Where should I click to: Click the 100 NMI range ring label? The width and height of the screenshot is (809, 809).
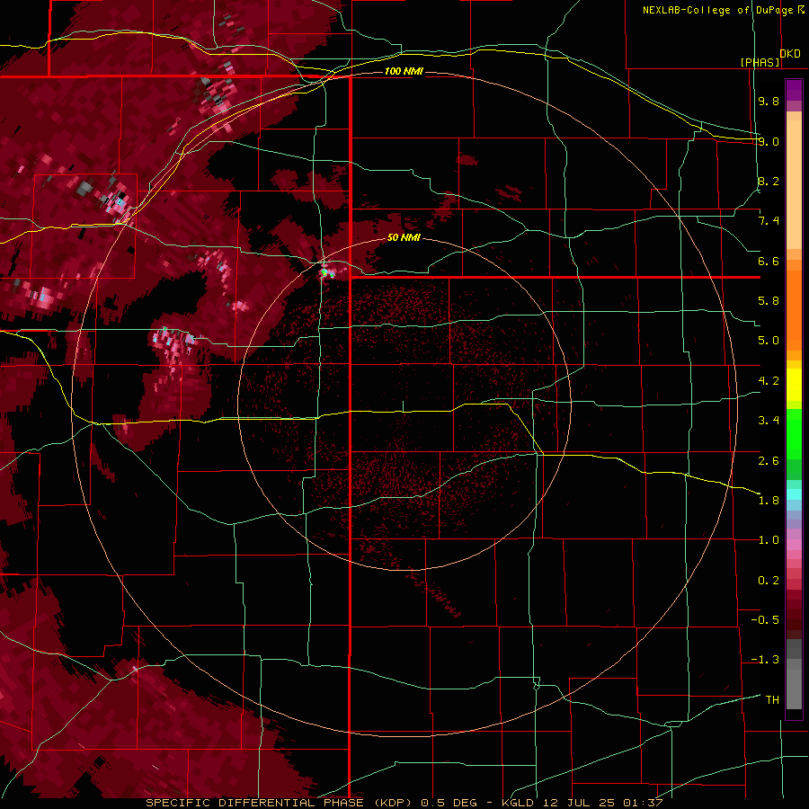click(x=404, y=71)
